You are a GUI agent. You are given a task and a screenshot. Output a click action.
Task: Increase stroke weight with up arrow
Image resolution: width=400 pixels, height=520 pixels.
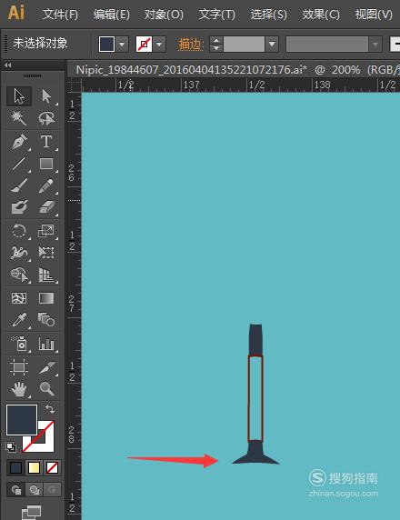pos(216,41)
